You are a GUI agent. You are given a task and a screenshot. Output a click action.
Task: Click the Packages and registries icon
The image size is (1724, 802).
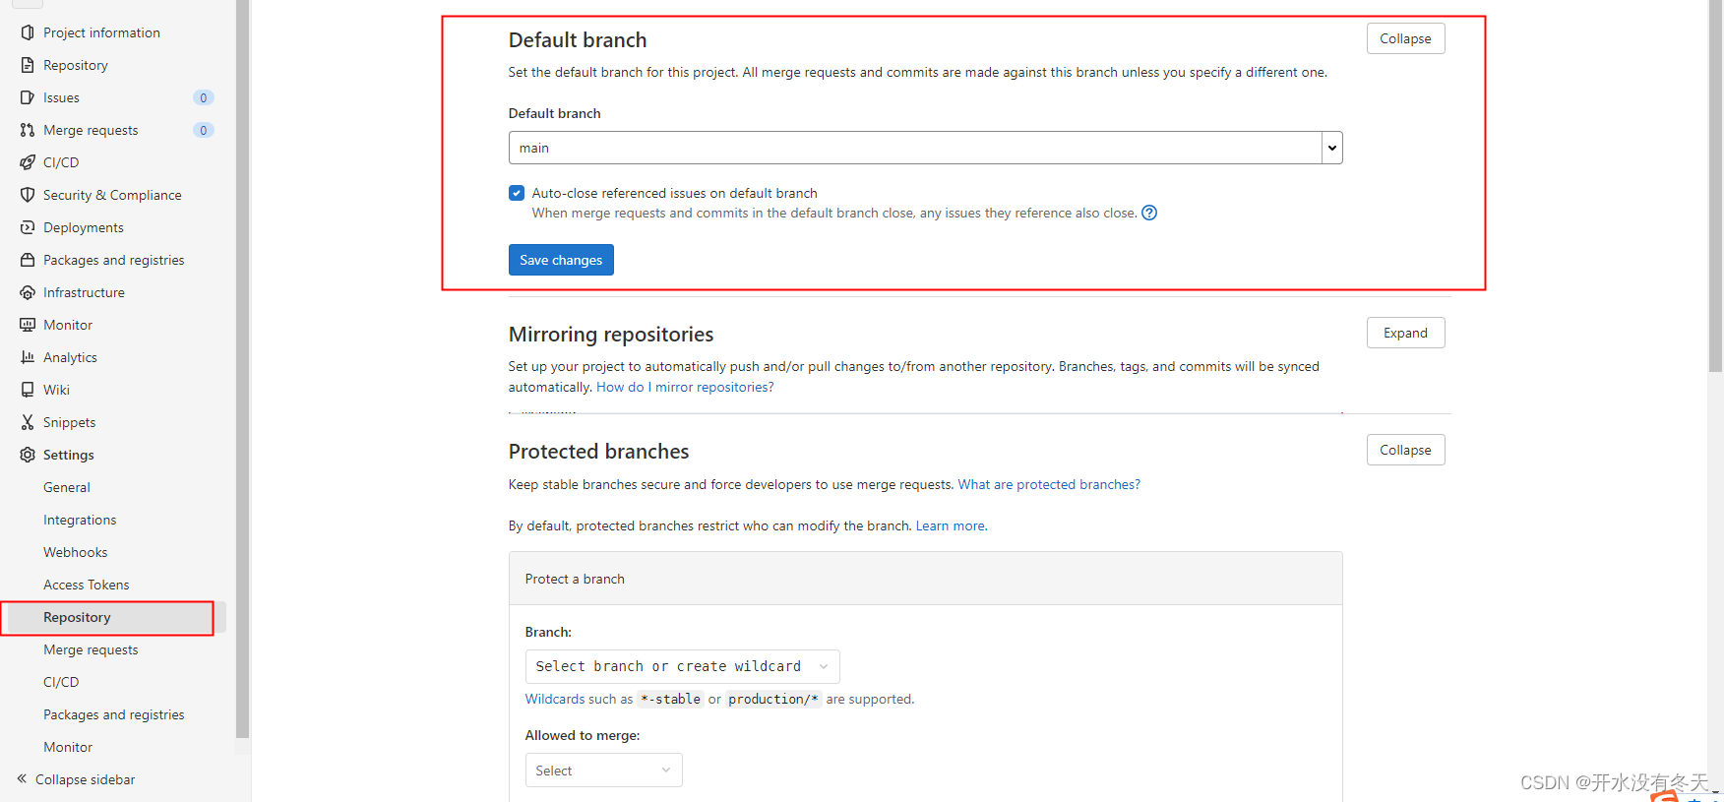[x=28, y=260]
